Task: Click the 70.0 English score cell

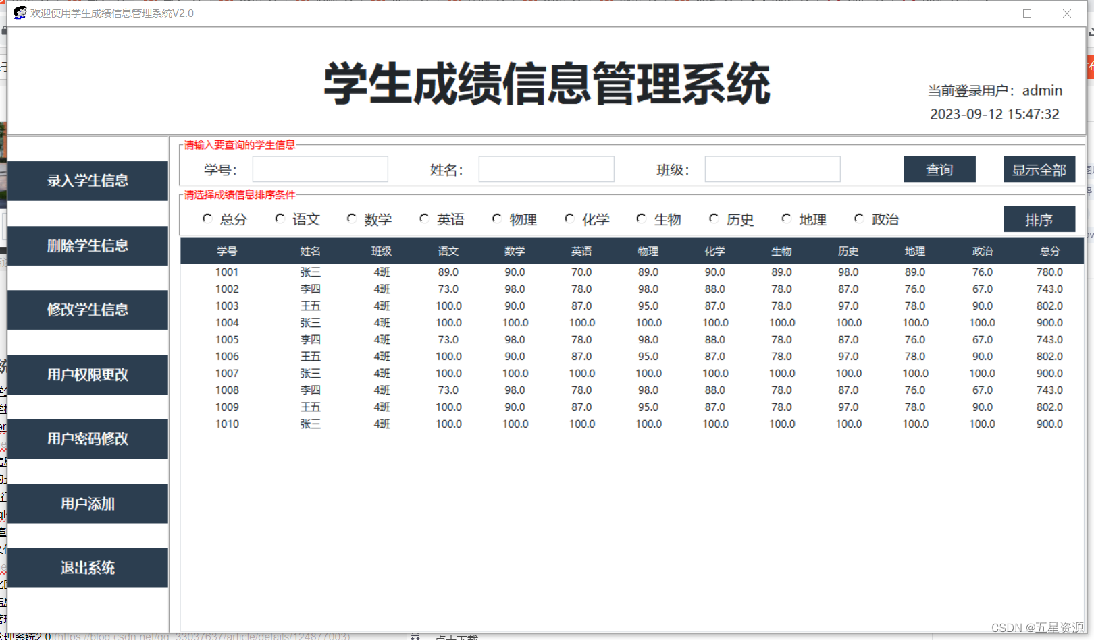Action: pos(581,272)
